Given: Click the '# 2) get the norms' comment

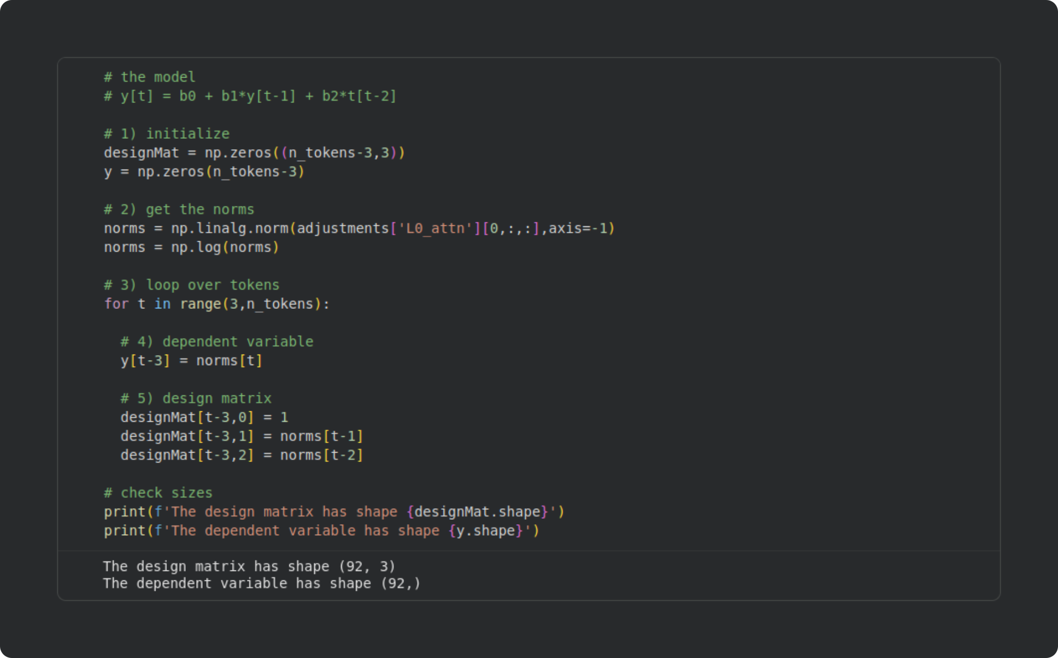Looking at the screenshot, I should 179,210.
